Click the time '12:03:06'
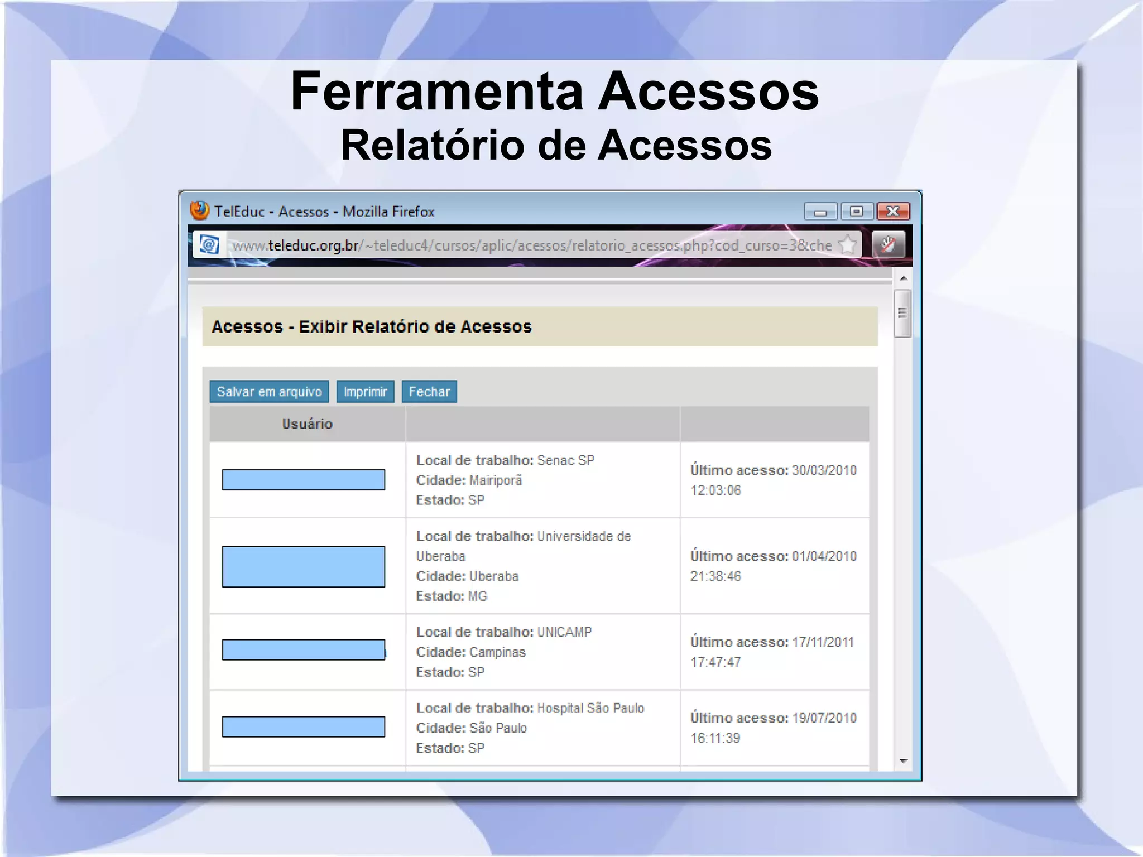This screenshot has height=857, width=1143. [x=715, y=490]
